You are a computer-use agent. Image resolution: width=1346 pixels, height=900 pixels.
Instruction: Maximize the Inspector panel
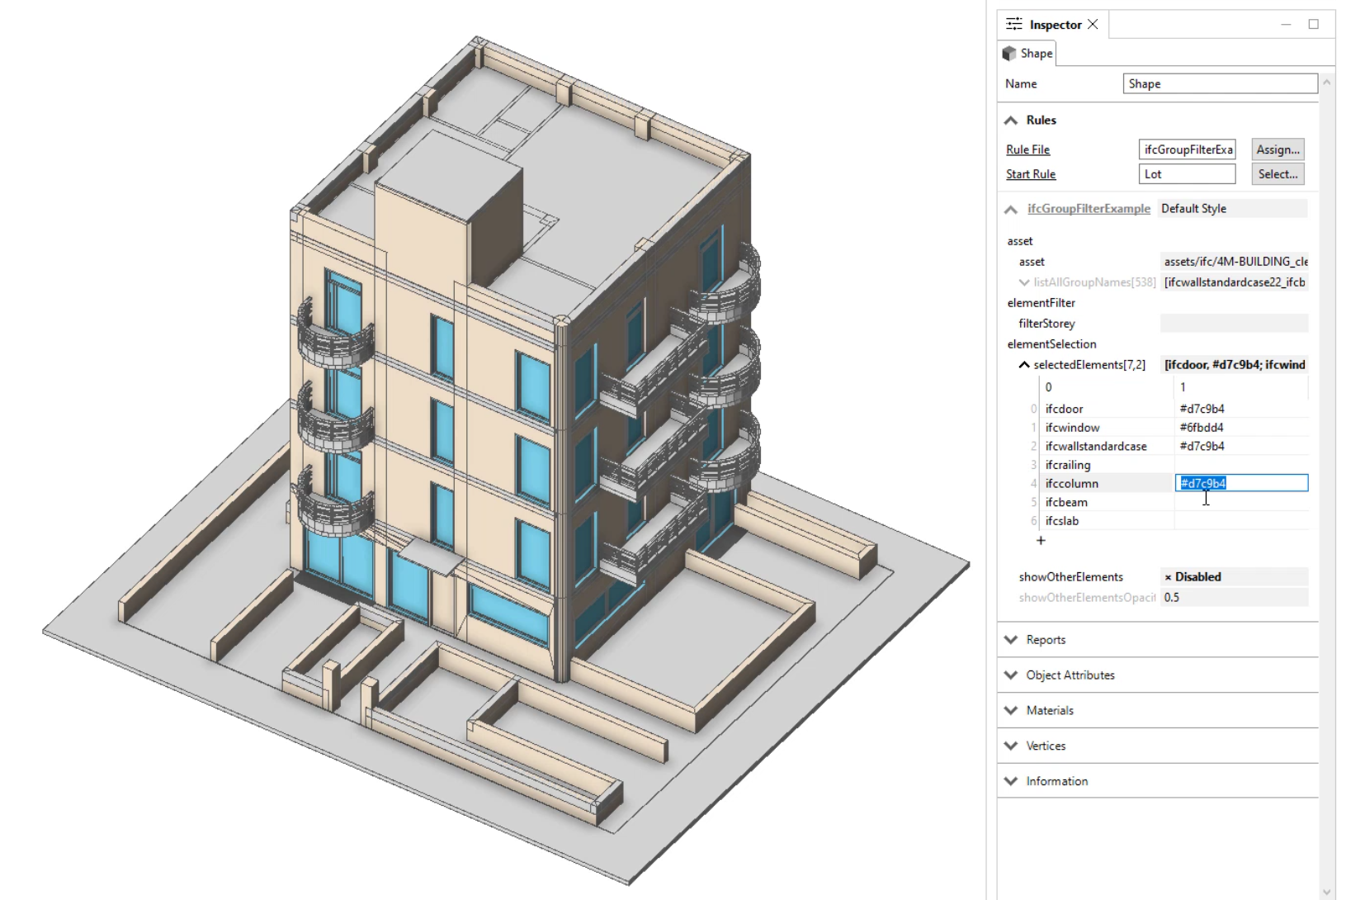point(1313,24)
